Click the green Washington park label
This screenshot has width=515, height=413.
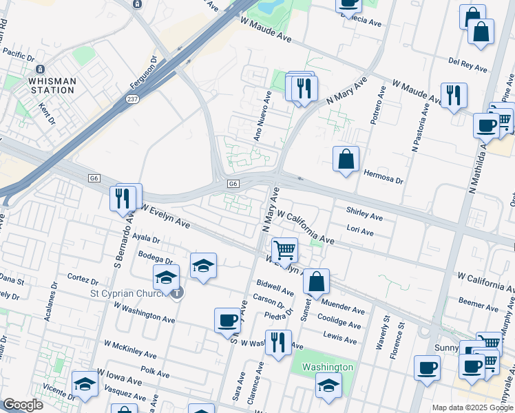pyautogui.click(x=328, y=367)
